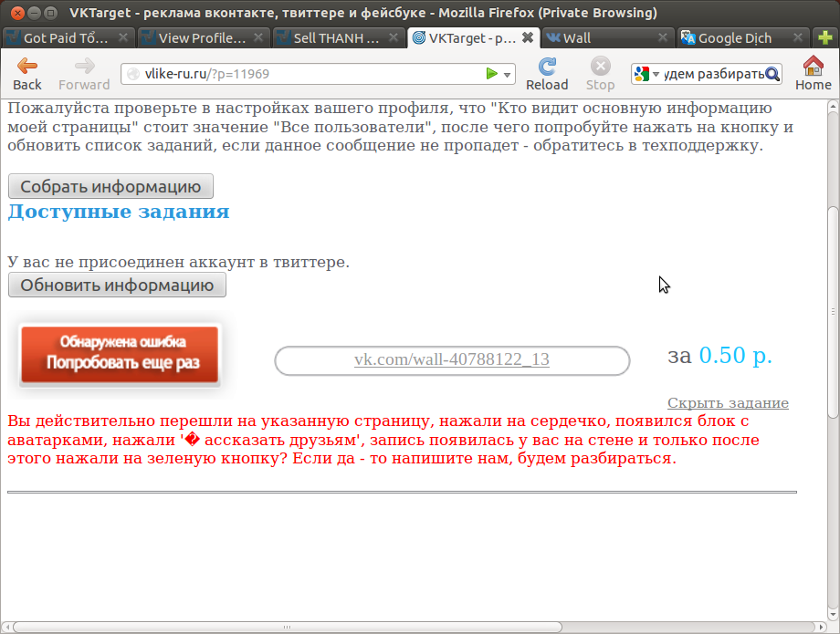Viewport: 840px width, 634px height.
Task: Close the View Profile tab
Action: [x=258, y=37]
